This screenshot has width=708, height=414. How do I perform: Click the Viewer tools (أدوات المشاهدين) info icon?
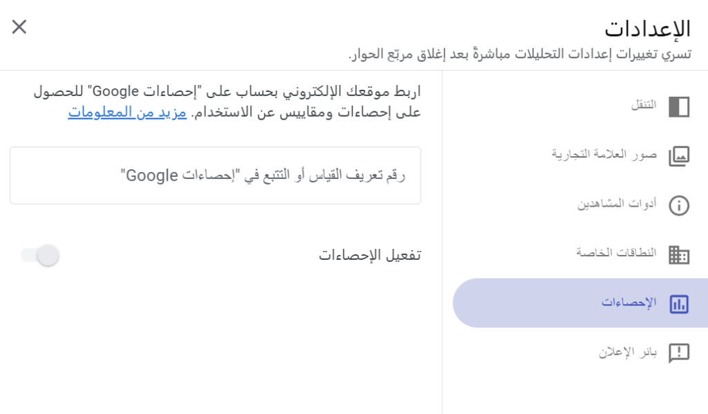[679, 205]
